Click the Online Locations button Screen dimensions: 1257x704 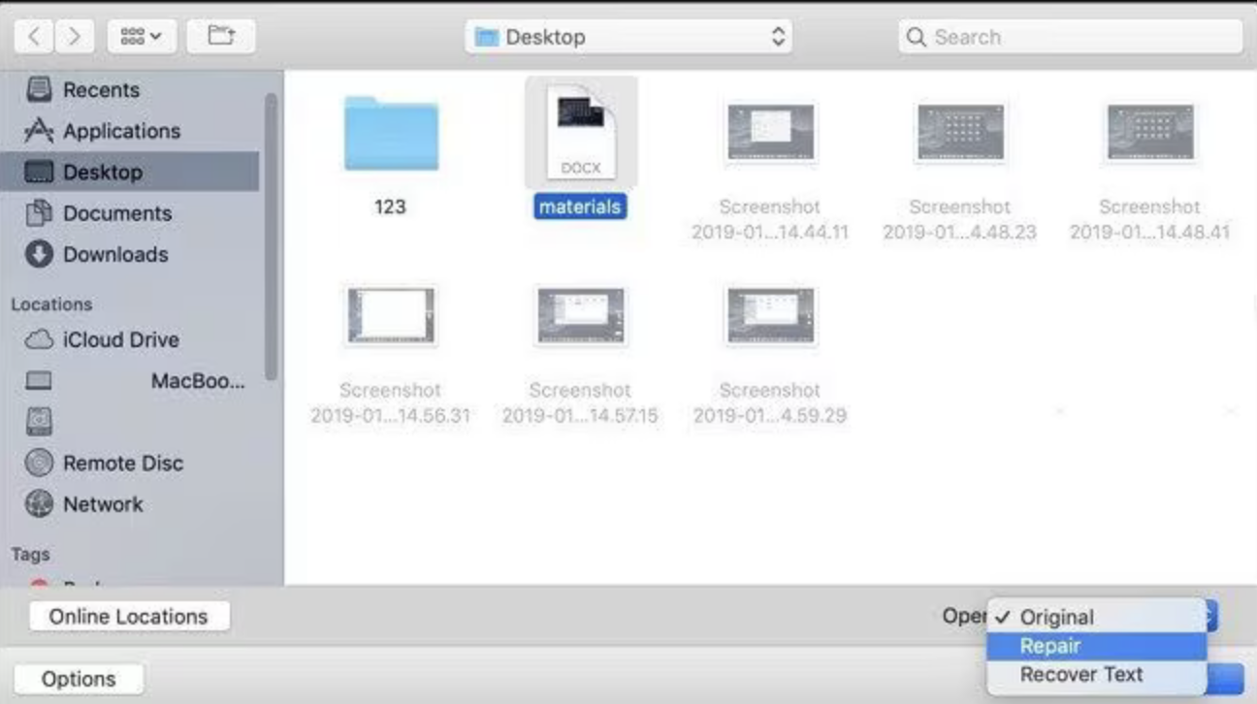[x=128, y=615]
